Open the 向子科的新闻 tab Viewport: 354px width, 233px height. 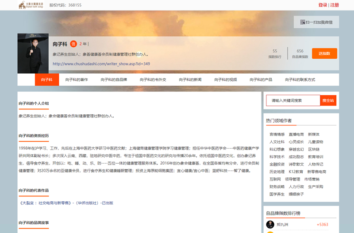[x=190, y=80]
